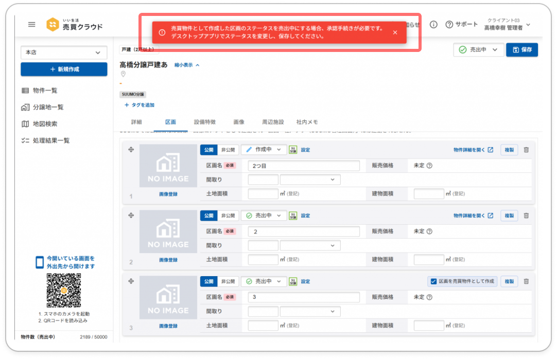
Task: Open 間取り type dropdown for lot 2
Action: (x=310, y=245)
